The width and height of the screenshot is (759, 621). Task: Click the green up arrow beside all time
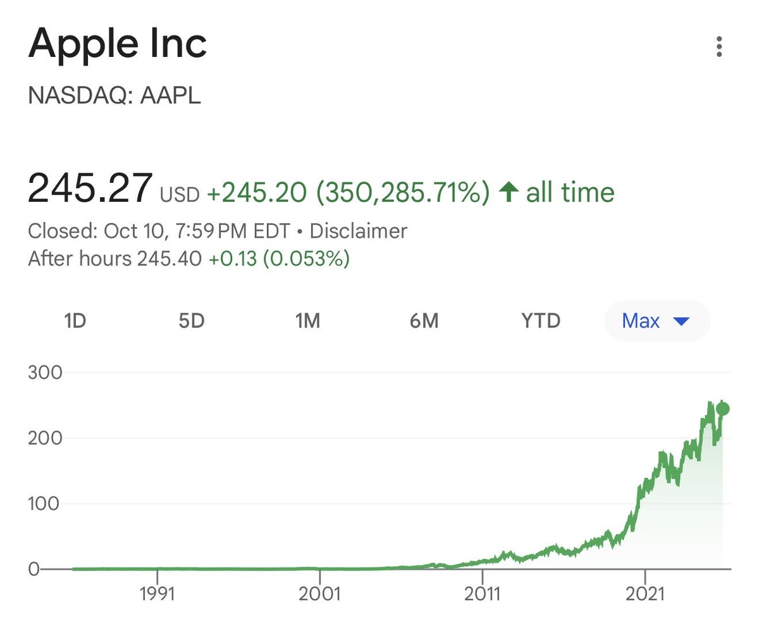pyautogui.click(x=507, y=193)
